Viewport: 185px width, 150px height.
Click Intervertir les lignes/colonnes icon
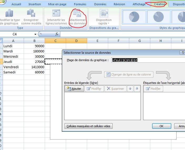[56, 14]
